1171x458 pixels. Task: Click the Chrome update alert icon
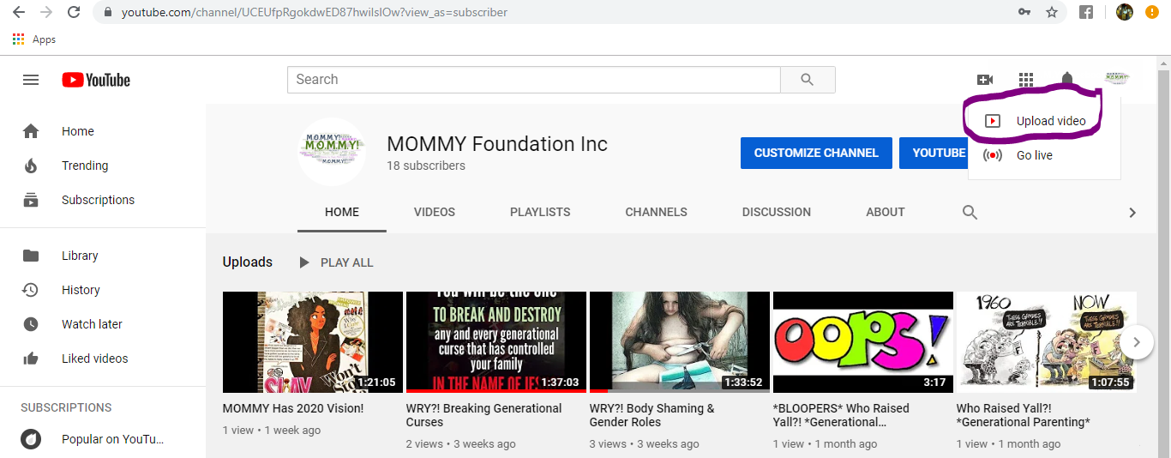coord(1152,12)
